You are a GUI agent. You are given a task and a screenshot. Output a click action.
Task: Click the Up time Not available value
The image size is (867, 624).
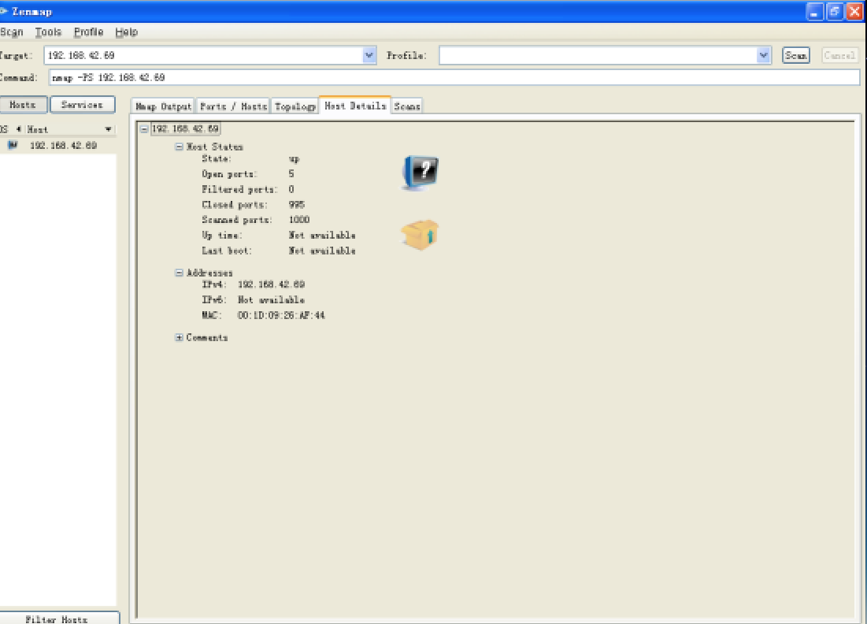[322, 235]
